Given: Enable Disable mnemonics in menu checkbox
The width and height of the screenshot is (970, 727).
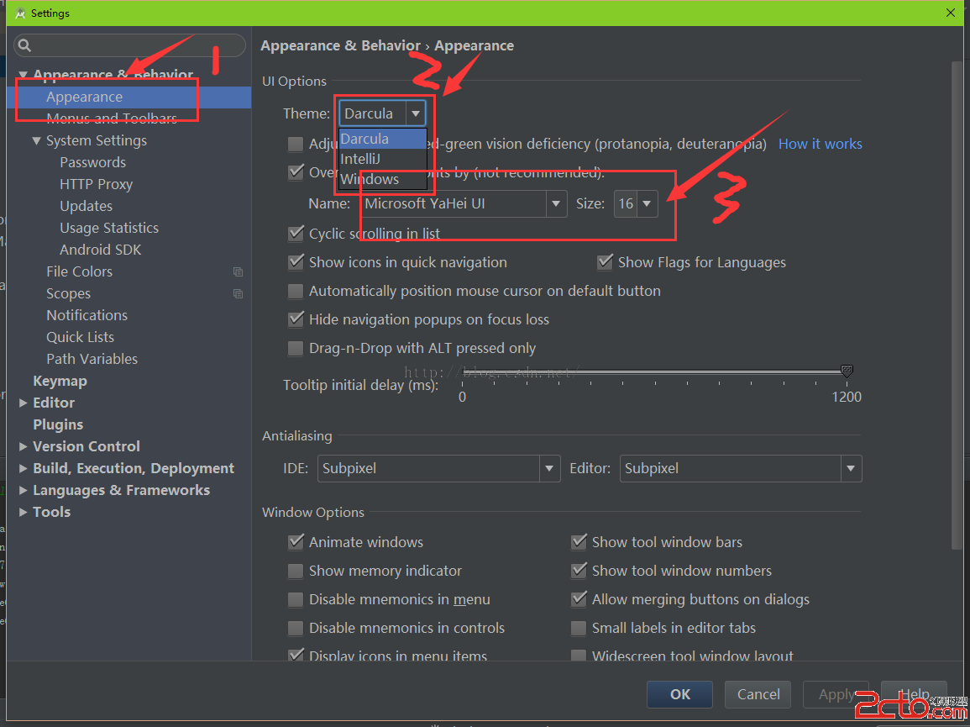Looking at the screenshot, I should pyautogui.click(x=296, y=598).
